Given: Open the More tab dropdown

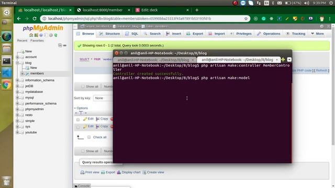Looking at the screenshot, I should tap(318, 33).
